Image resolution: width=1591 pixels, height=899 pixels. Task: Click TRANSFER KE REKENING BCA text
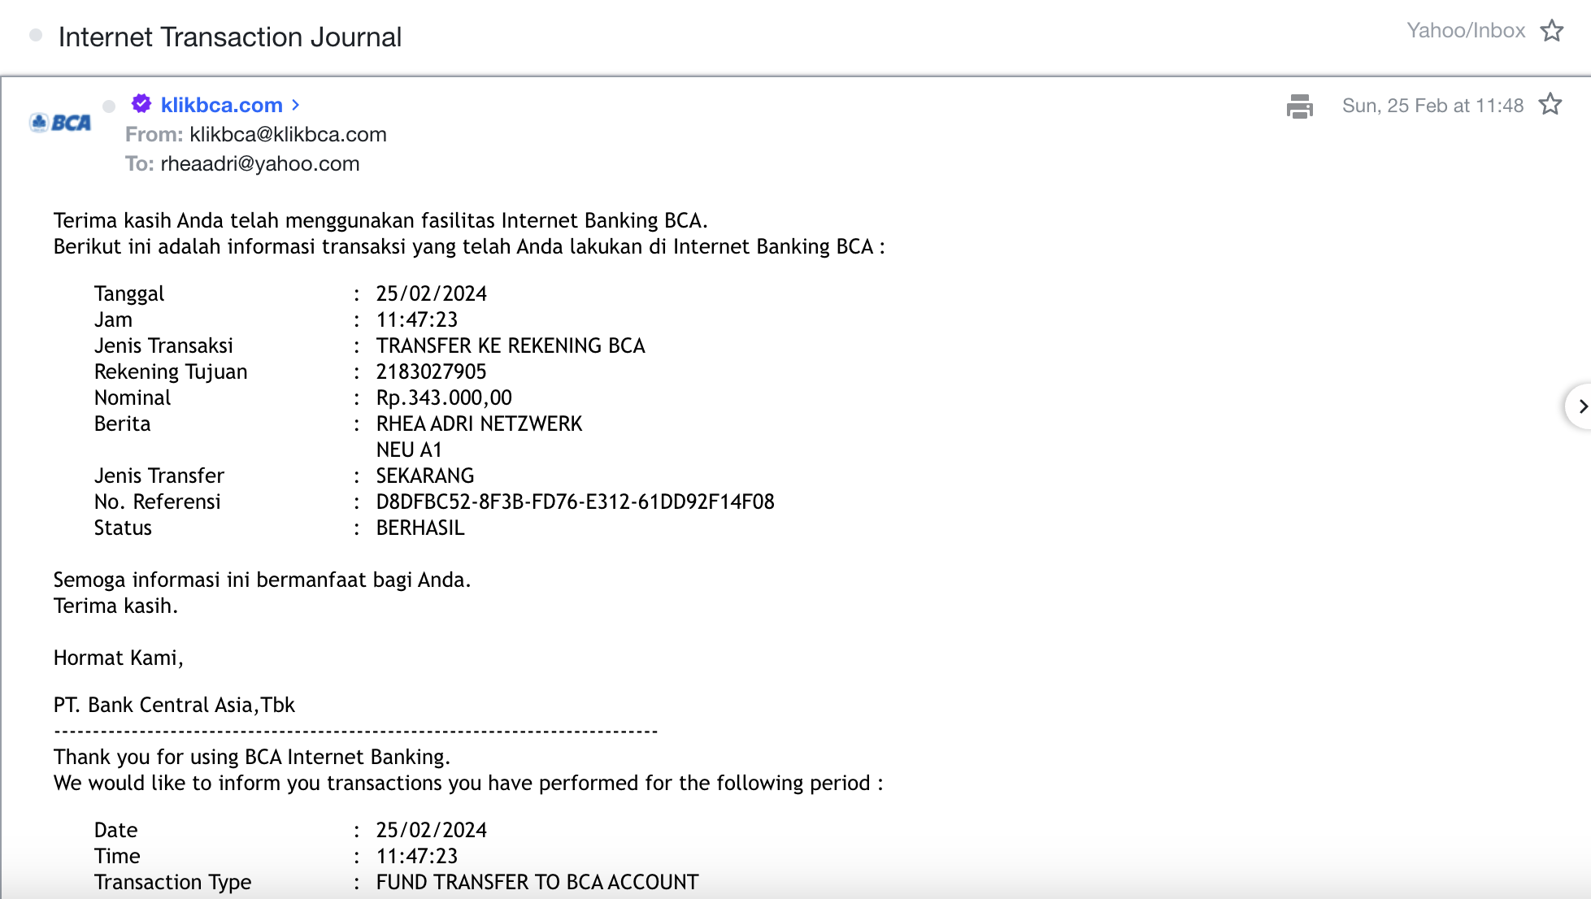point(511,345)
